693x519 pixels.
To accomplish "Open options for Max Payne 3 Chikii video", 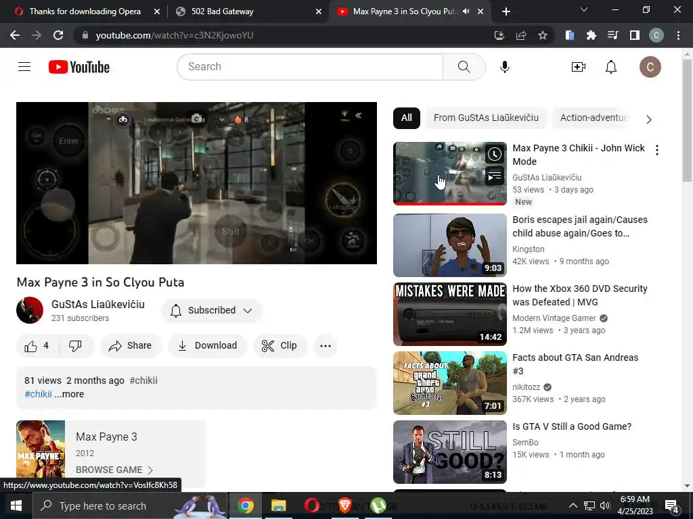I will point(657,150).
